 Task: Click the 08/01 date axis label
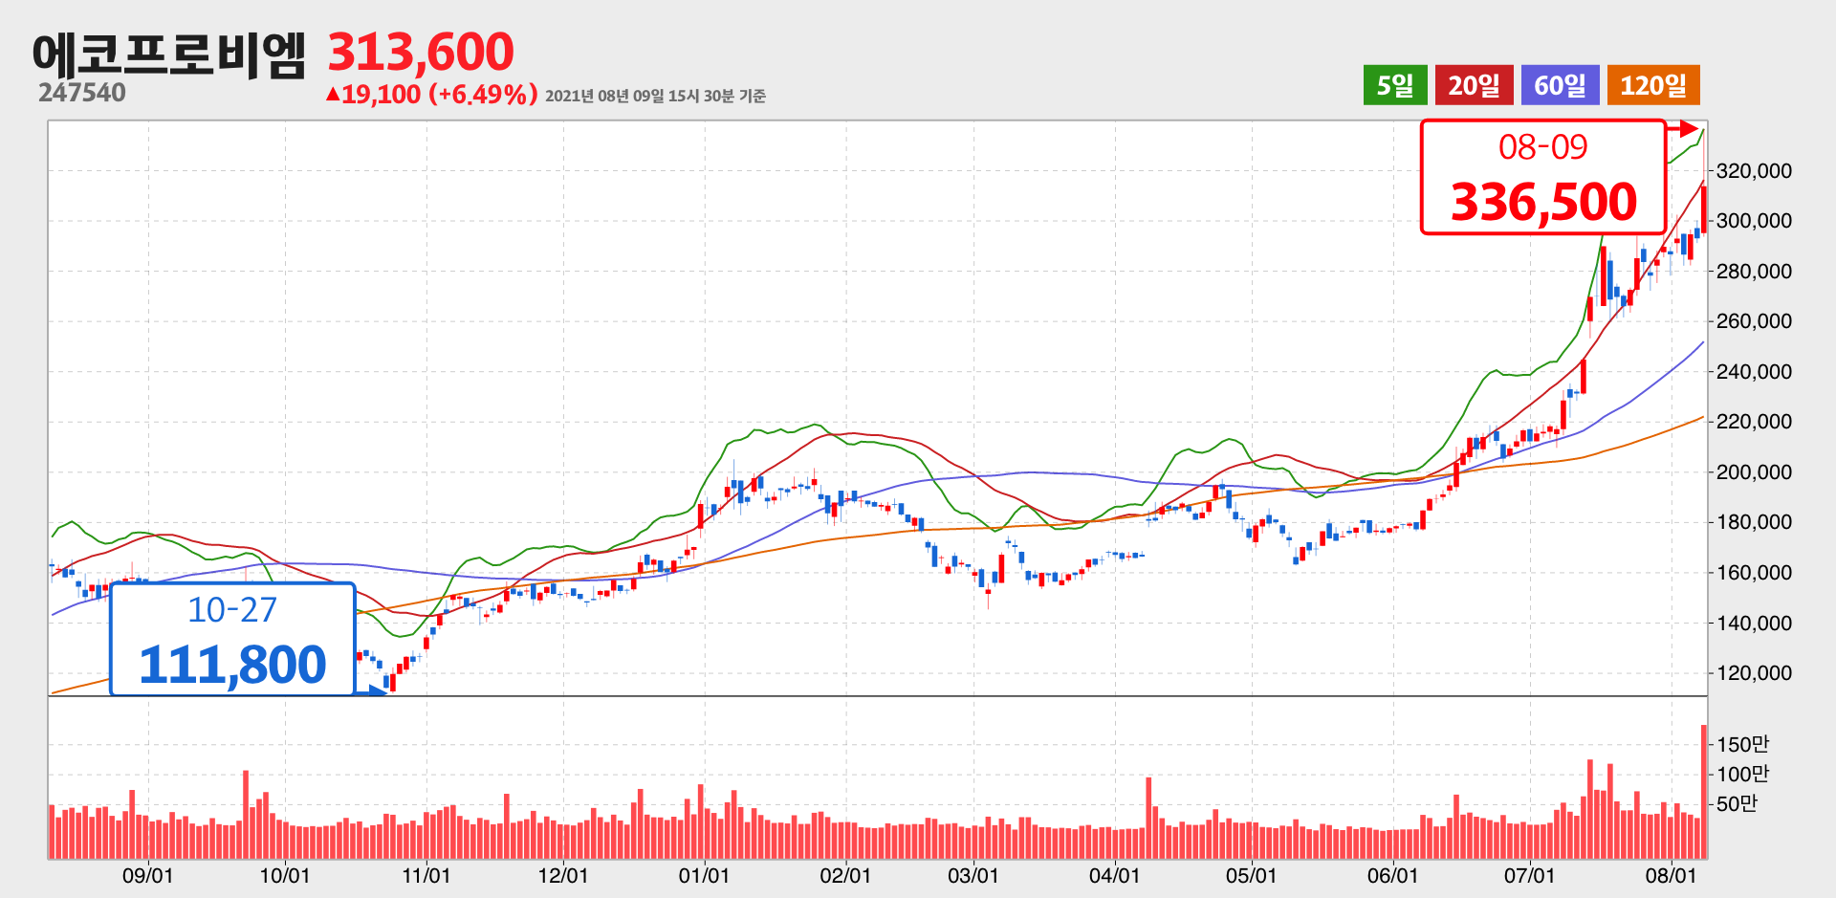[x=1671, y=876]
